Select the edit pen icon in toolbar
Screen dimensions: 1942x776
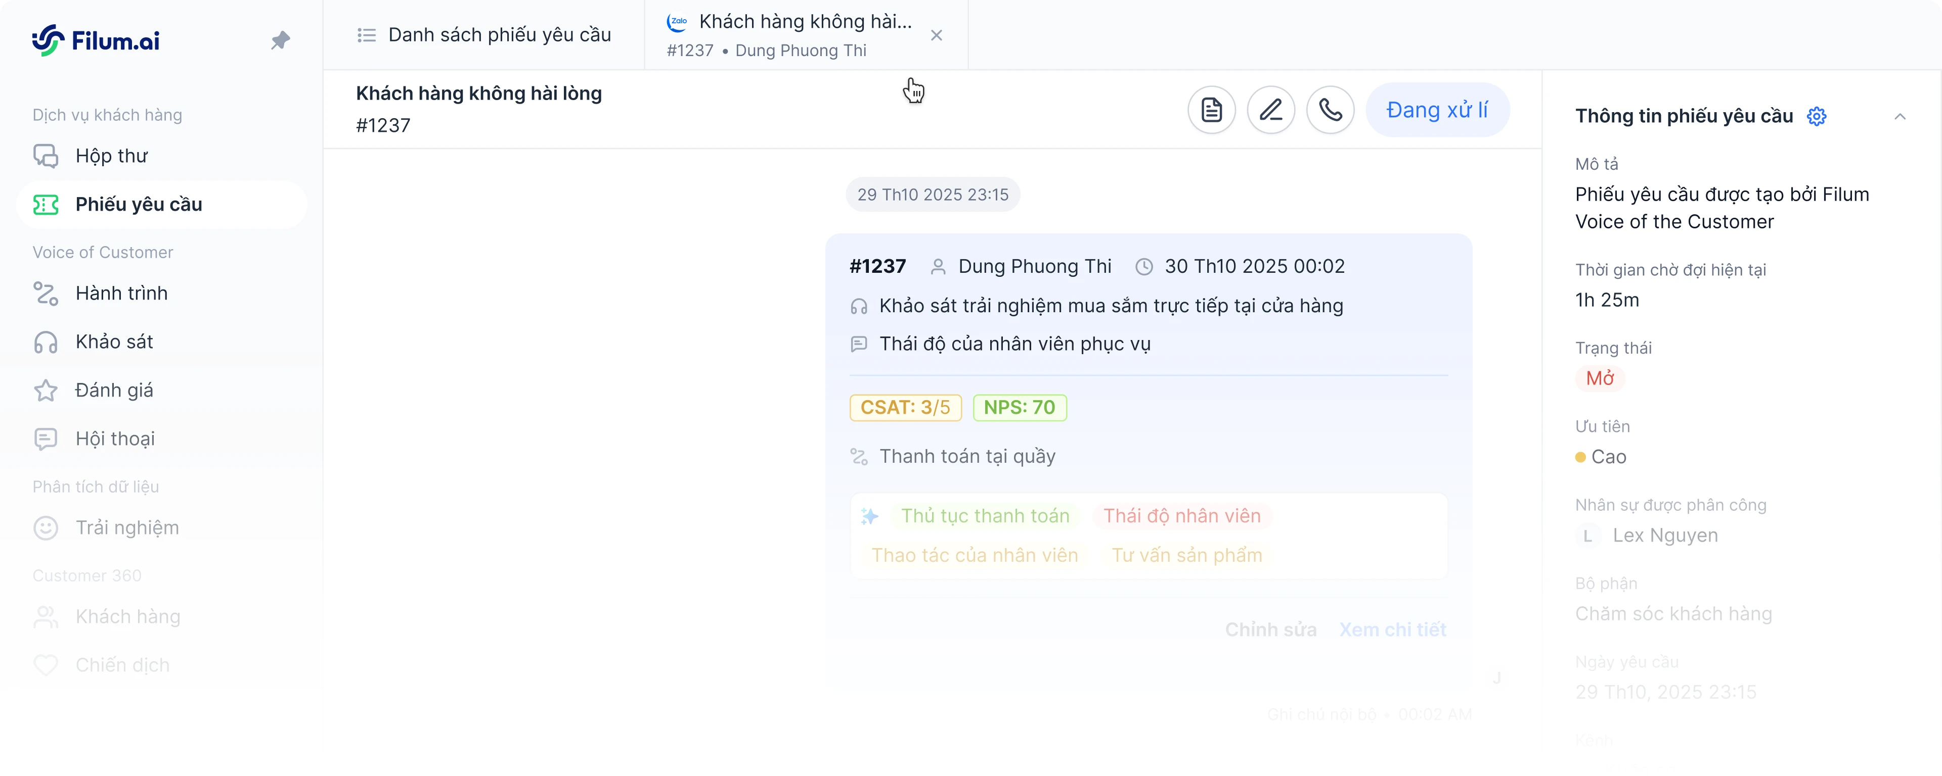1271,110
